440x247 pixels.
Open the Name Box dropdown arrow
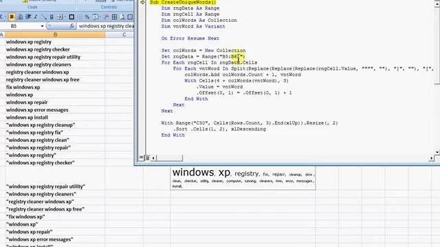click(x=42, y=26)
